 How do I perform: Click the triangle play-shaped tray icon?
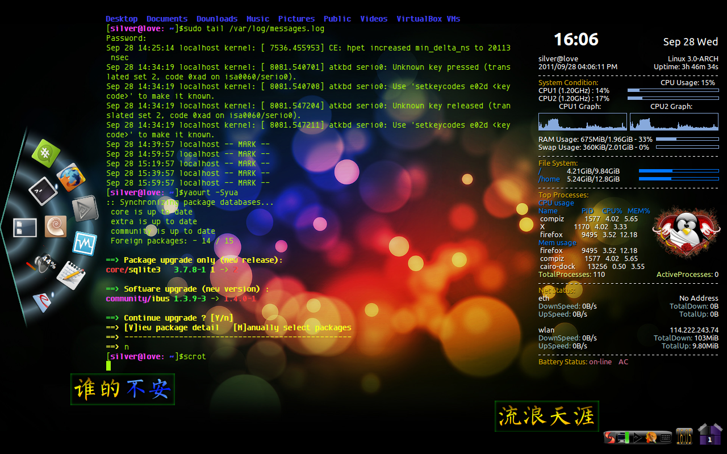click(x=638, y=438)
